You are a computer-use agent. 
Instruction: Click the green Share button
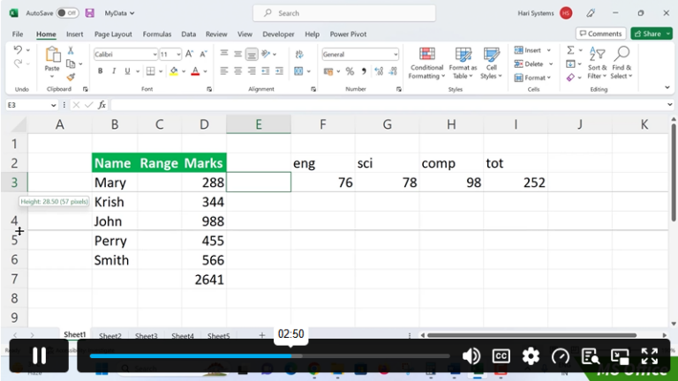click(652, 34)
